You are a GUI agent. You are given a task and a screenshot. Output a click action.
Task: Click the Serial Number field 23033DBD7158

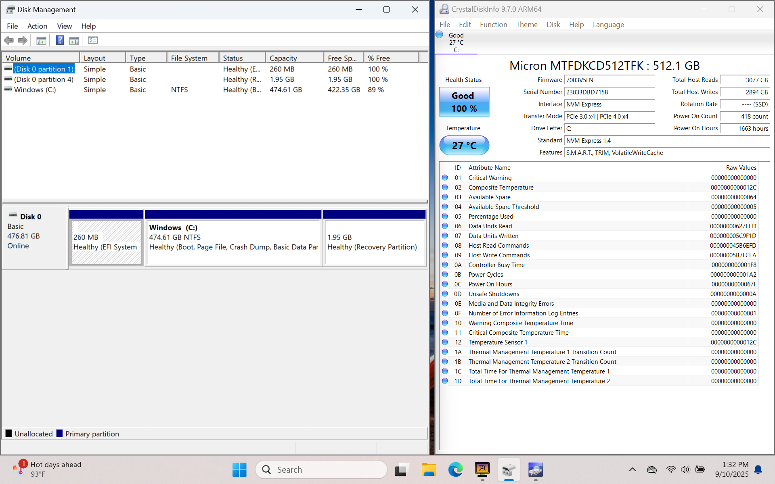(609, 92)
